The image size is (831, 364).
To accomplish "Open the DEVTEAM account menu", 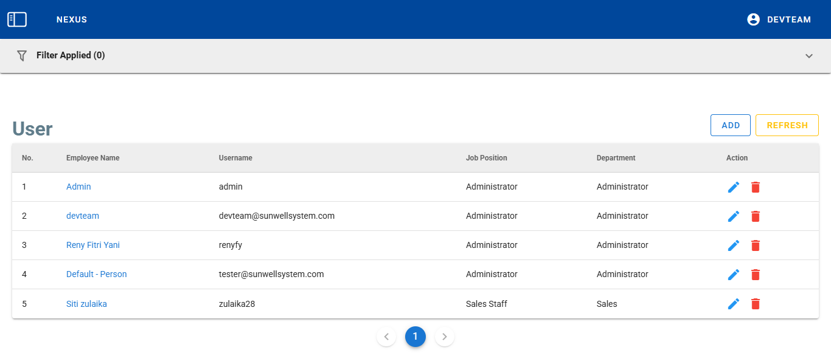I will click(779, 19).
